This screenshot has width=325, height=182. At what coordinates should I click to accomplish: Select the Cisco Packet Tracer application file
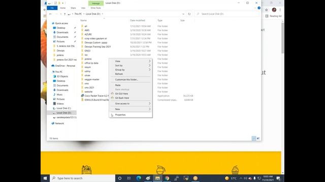96,96
